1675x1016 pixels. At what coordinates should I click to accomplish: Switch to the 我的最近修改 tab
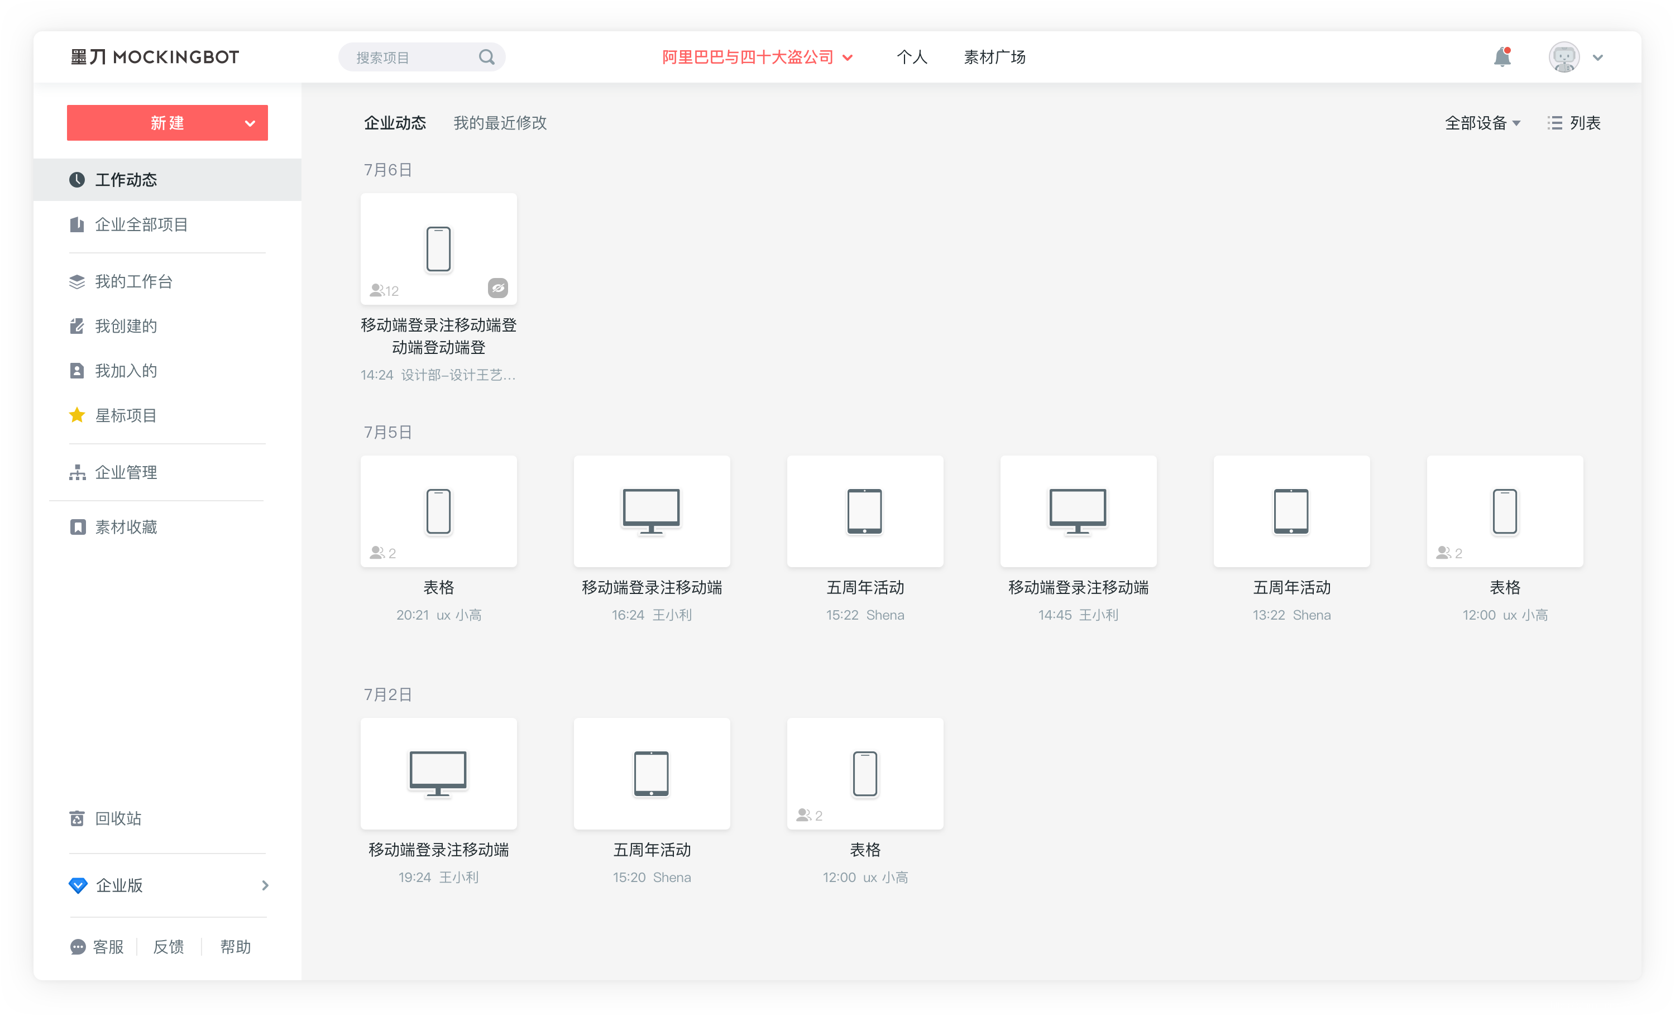coord(500,123)
